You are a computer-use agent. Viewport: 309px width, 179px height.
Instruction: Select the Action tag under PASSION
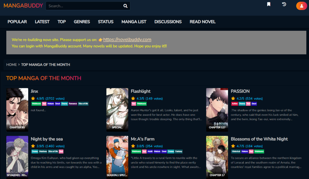(235, 104)
